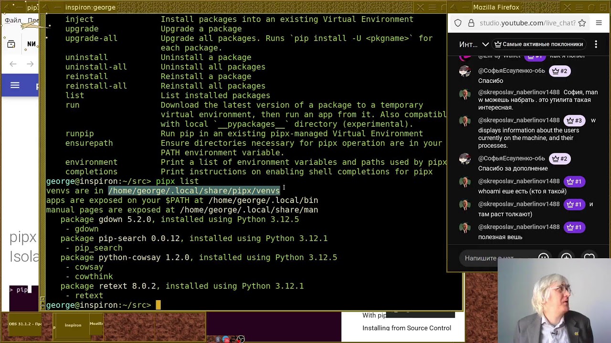
Task: Click 'reinstall-all' subcommand text
Action: [96, 86]
